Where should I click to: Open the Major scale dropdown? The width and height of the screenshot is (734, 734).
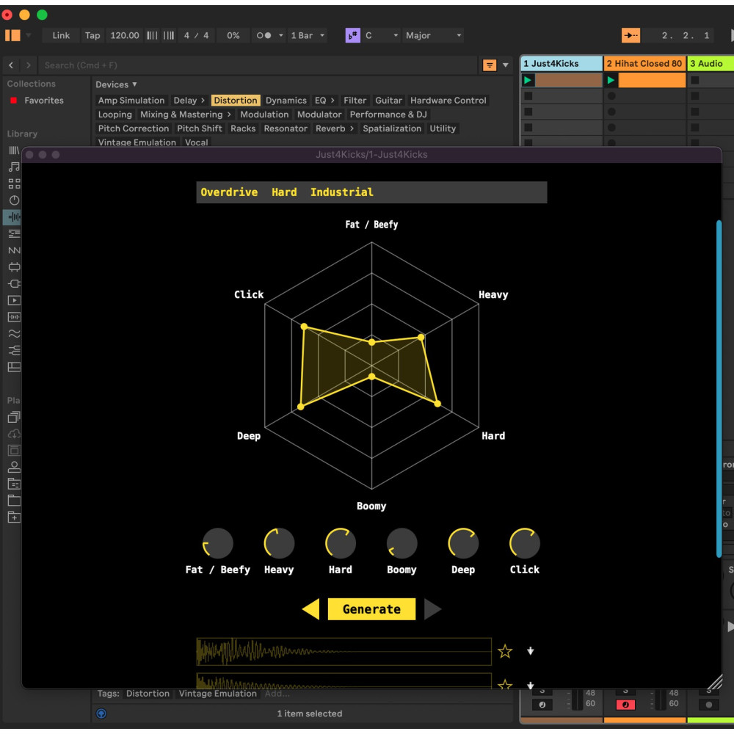[x=433, y=35]
